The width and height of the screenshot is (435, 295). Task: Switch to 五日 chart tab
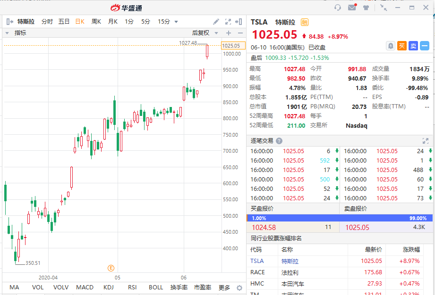(64, 22)
